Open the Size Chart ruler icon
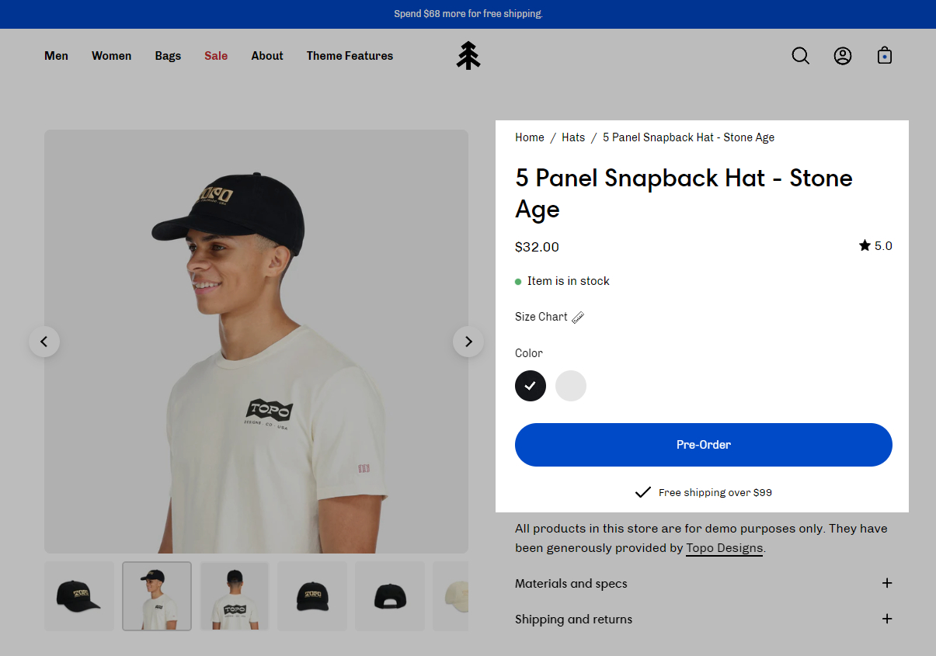The height and width of the screenshot is (656, 936). click(577, 317)
